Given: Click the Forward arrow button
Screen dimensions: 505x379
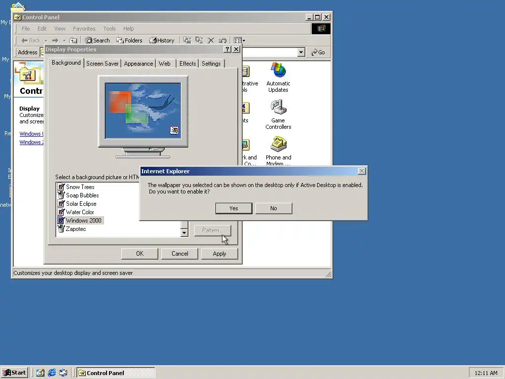Looking at the screenshot, I should click(55, 40).
